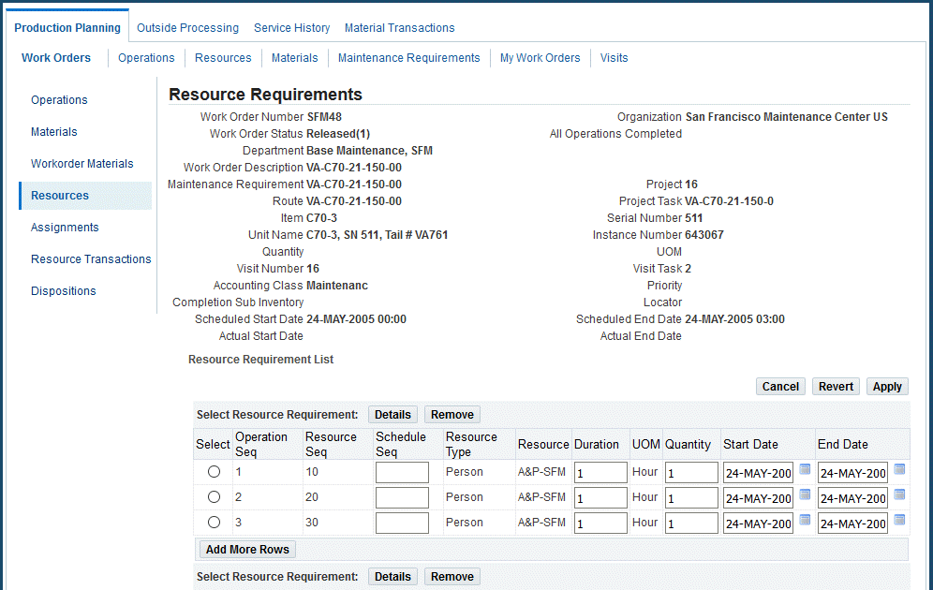Open End Date calendar for operation 3
Image resolution: width=933 pixels, height=590 pixels.
tap(899, 521)
